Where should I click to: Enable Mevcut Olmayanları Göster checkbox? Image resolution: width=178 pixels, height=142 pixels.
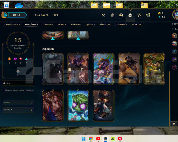[3, 90]
